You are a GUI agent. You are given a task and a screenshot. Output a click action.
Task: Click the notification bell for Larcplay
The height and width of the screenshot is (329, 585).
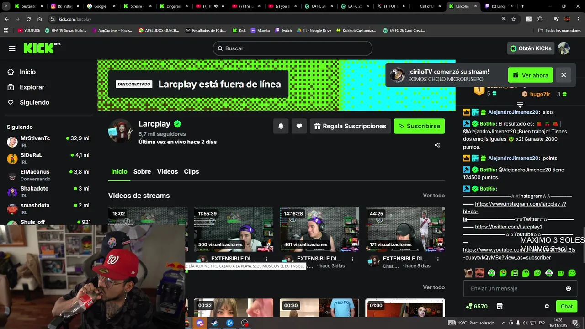(281, 126)
